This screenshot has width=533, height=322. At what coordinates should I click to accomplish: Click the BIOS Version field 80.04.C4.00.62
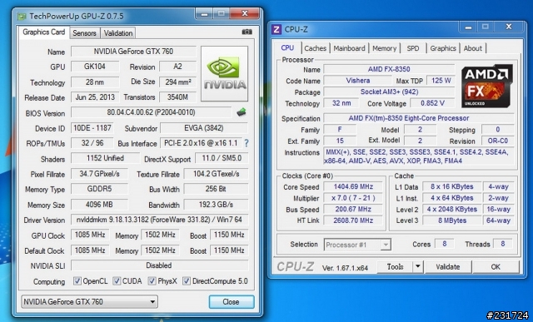point(151,112)
